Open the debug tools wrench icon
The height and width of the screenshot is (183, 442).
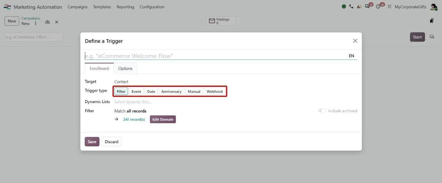click(x=390, y=7)
